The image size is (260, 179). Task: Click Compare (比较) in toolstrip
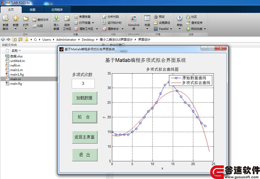click(38, 26)
